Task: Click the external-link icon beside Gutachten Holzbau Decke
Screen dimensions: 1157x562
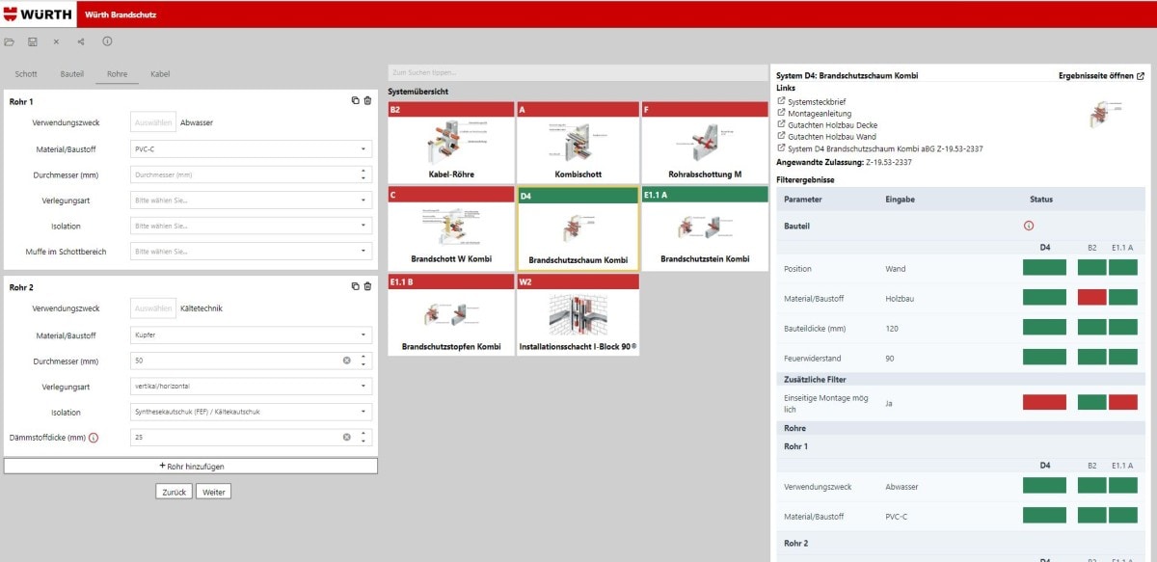Action: click(781, 125)
